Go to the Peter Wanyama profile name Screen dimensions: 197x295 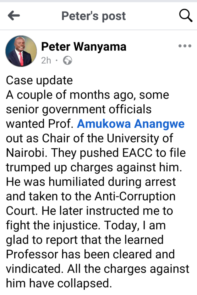point(84,46)
